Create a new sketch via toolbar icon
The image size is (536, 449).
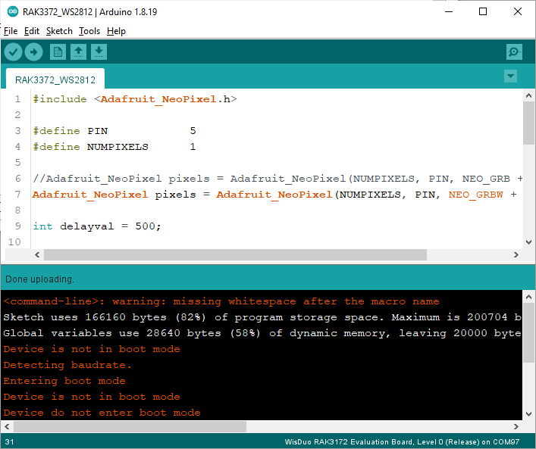(58, 51)
